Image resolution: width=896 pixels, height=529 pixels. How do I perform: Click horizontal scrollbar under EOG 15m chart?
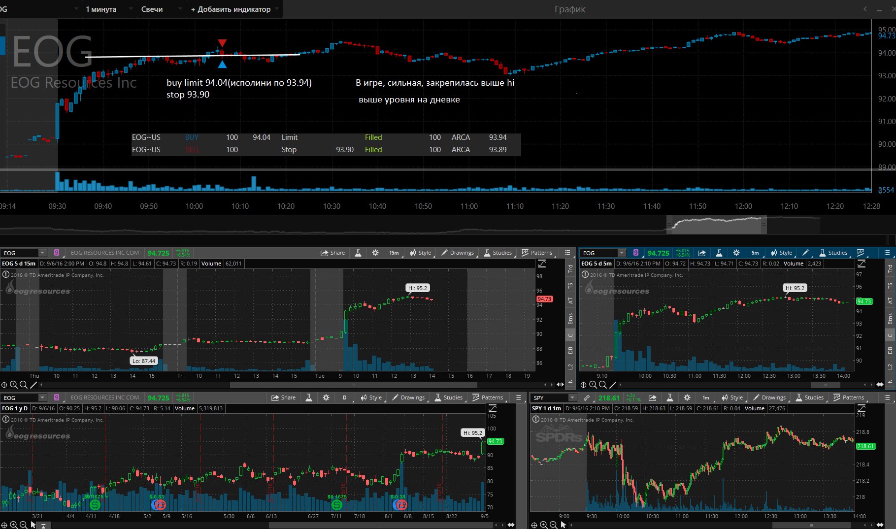coord(354,385)
